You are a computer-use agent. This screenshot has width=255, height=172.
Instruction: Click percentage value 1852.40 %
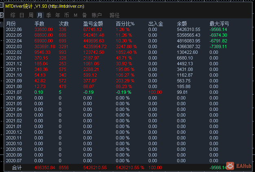click(x=126, y=52)
